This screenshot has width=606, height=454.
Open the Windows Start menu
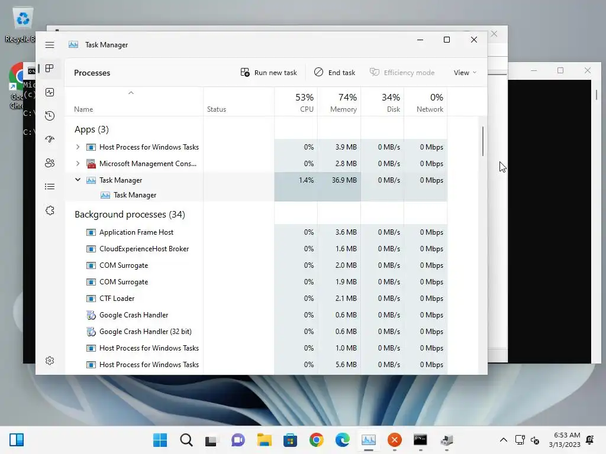pyautogui.click(x=160, y=440)
